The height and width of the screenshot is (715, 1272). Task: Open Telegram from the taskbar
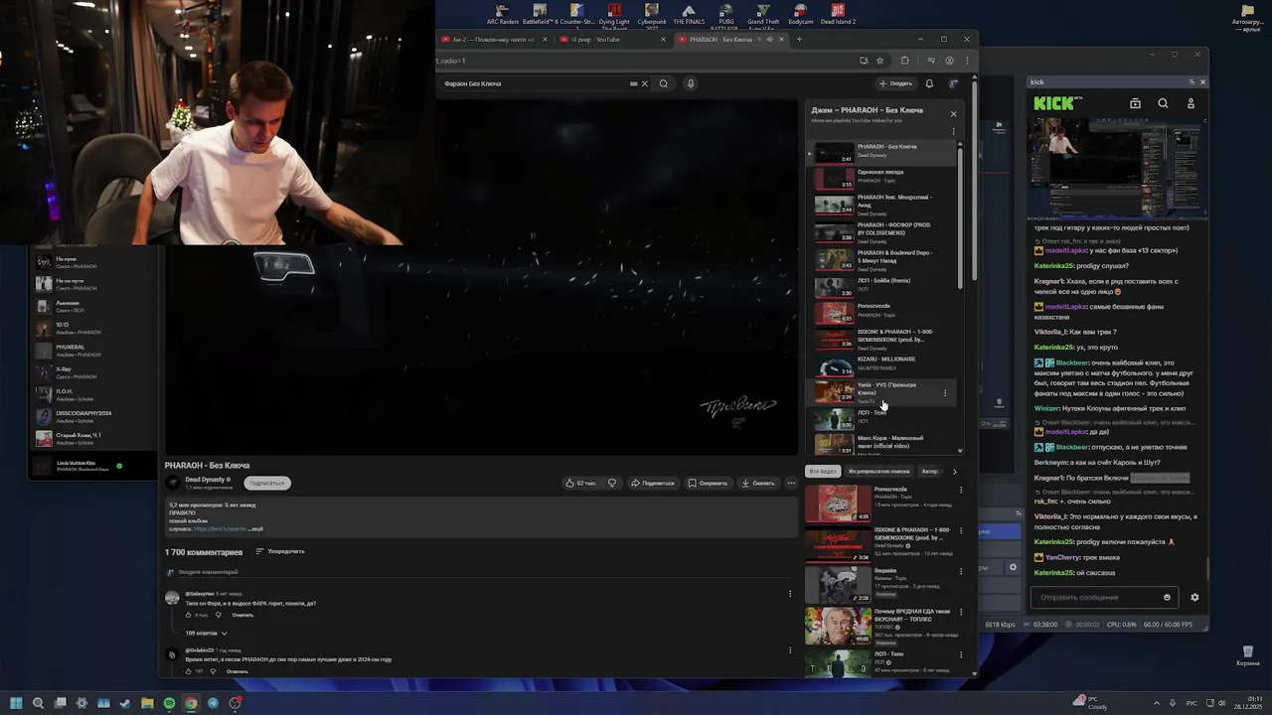[x=213, y=703]
